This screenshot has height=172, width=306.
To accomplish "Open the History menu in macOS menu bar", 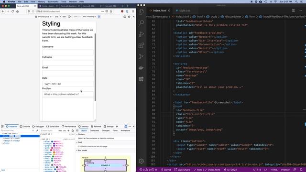I will pyautogui.click(x=41, y=1).
